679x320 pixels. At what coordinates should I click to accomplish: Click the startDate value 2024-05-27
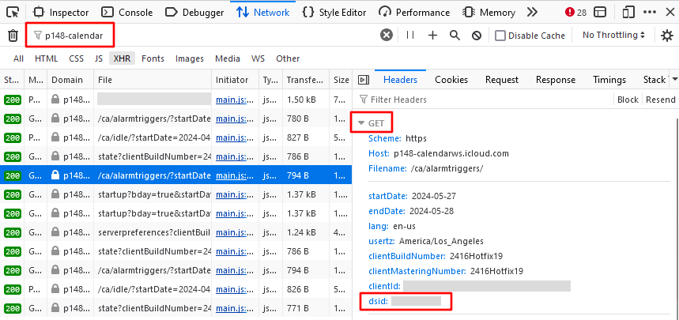434,196
